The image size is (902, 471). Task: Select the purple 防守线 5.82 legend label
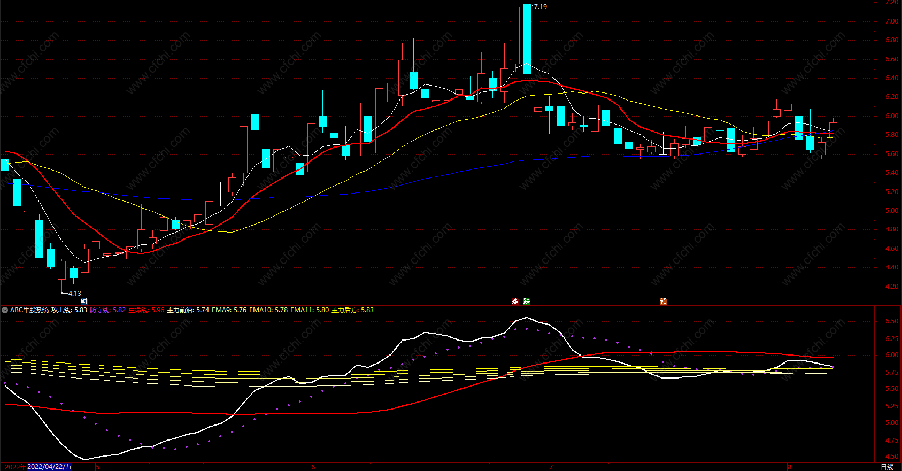[x=107, y=310]
